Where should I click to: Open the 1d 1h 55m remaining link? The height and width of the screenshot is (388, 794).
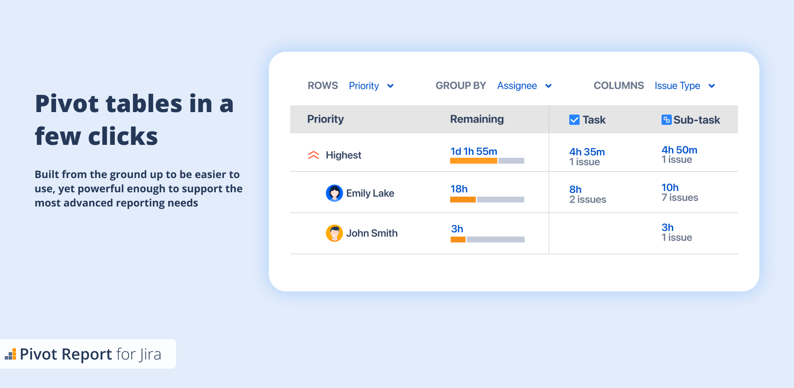pyautogui.click(x=474, y=151)
